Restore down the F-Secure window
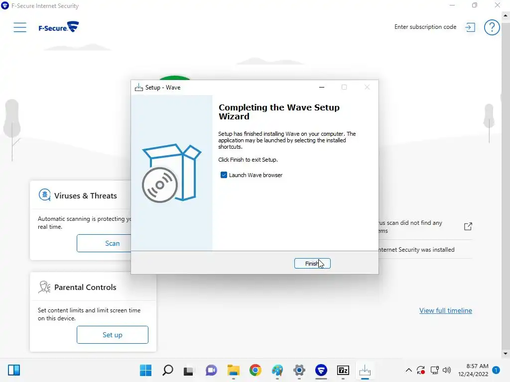The height and width of the screenshot is (382, 510). [475, 5]
